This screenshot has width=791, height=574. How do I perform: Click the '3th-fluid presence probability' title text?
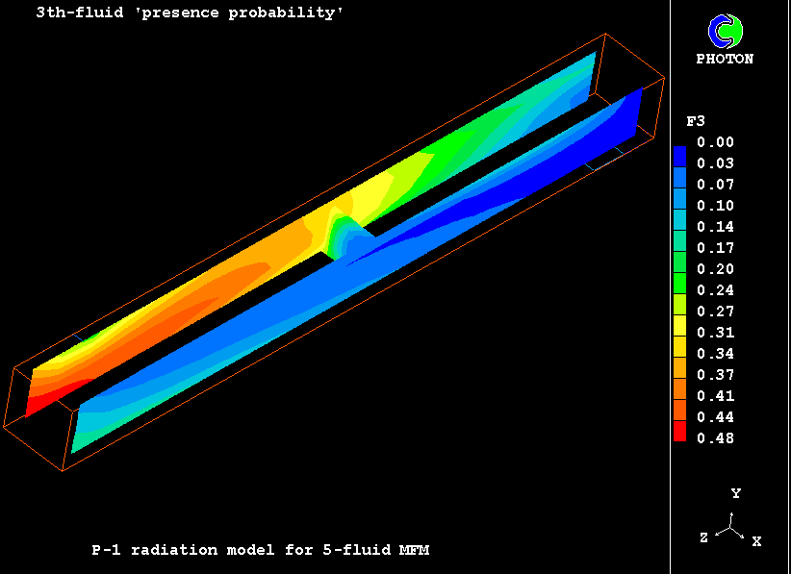190,13
